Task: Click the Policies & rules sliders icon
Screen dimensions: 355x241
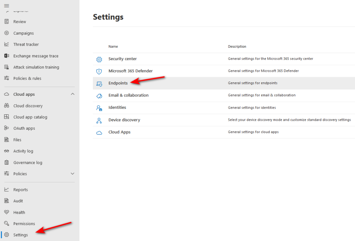Action: pos(7,78)
